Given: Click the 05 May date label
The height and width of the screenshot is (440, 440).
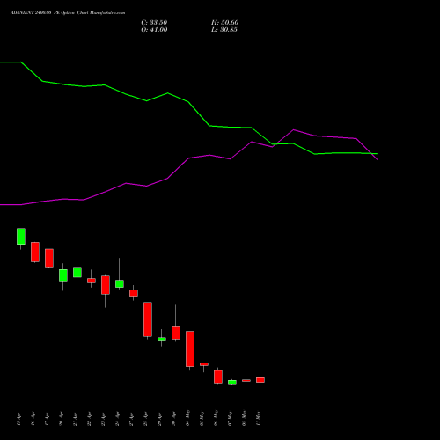Looking at the screenshot, I should (202, 418).
